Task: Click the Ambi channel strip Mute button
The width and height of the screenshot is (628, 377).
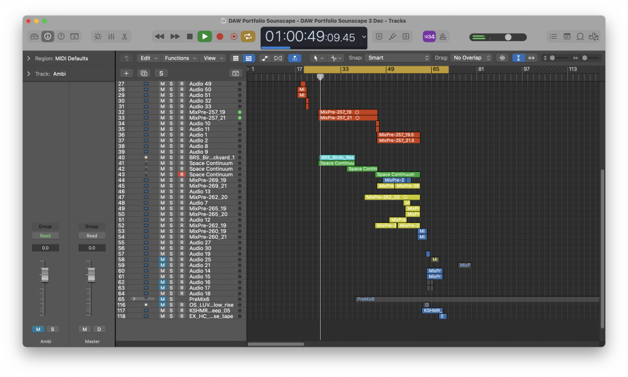Action: [x=38, y=329]
